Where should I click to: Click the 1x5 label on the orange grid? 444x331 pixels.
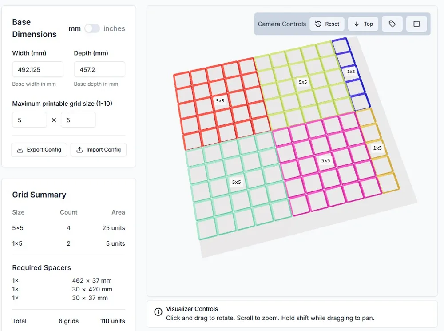(x=377, y=148)
